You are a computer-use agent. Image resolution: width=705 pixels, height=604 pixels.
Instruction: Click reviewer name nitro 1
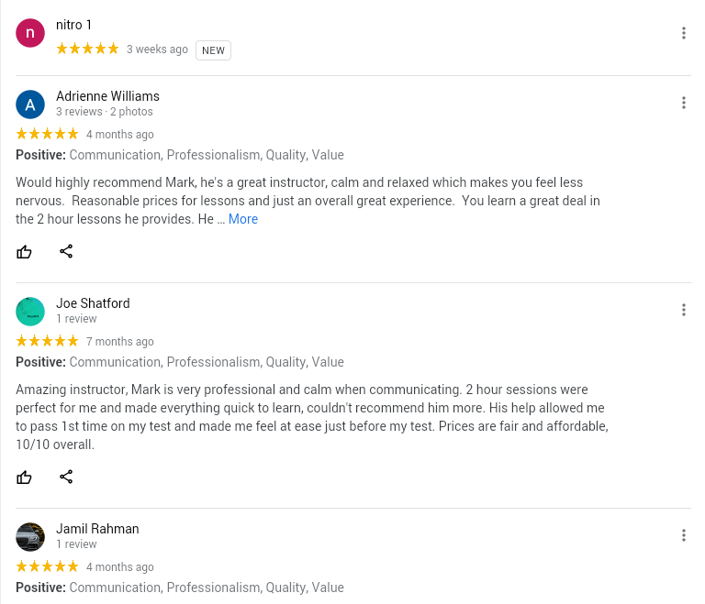click(x=74, y=25)
